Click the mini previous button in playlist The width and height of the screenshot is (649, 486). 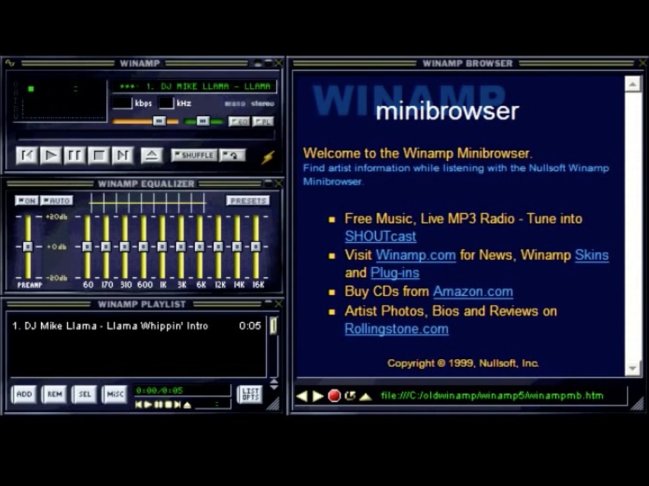click(139, 405)
